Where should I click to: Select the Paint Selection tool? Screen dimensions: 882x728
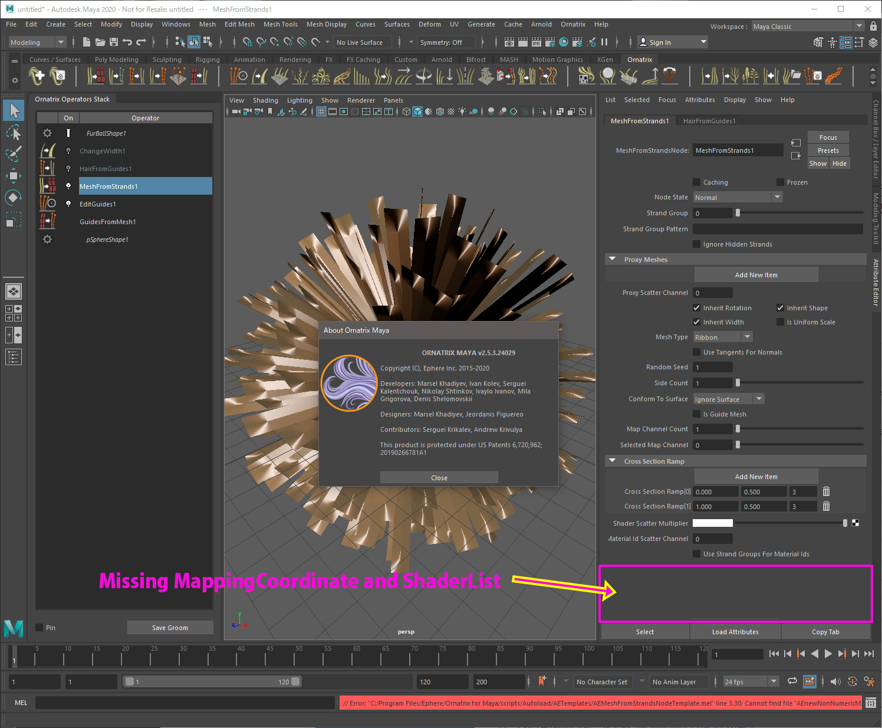point(13,153)
